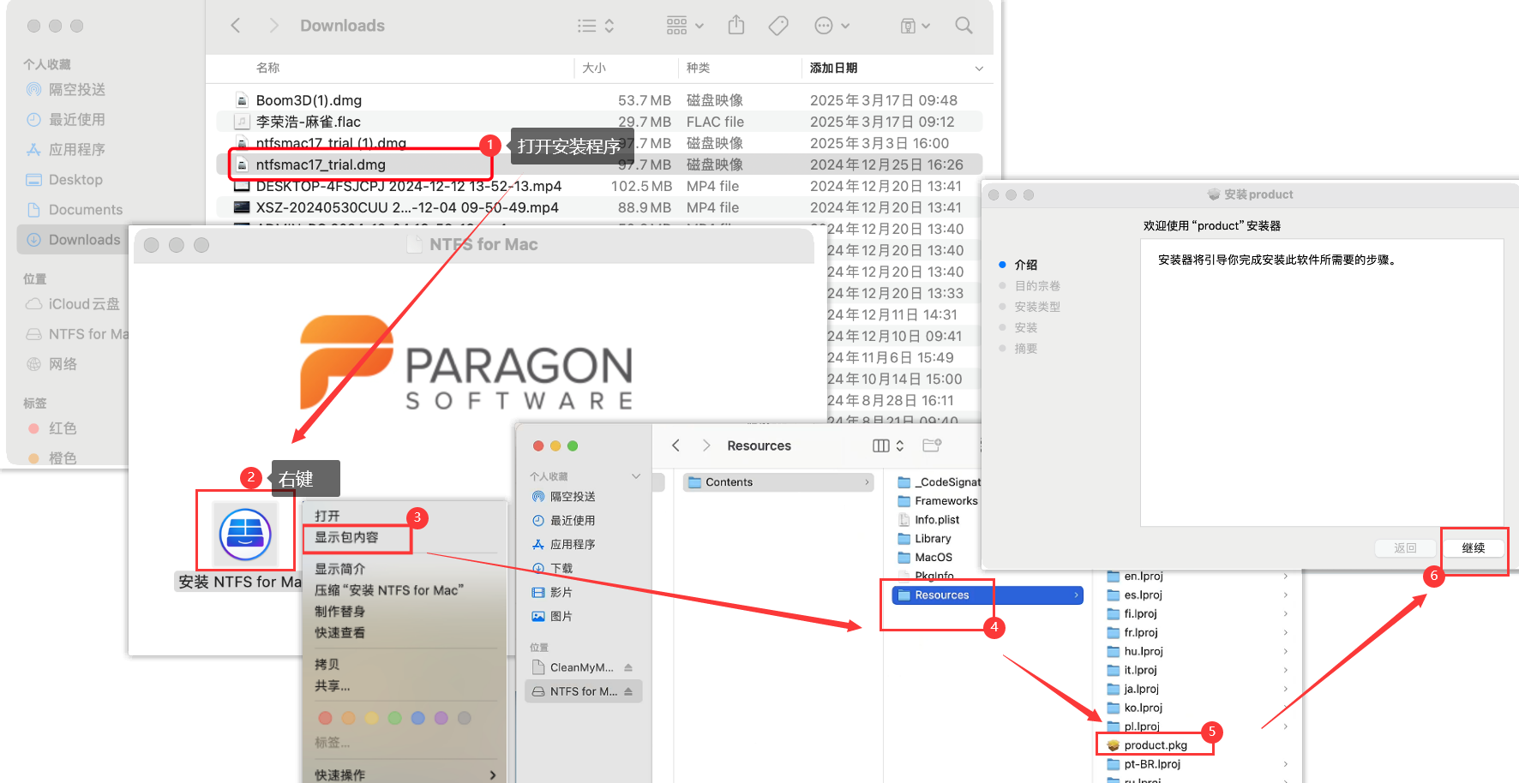The width and height of the screenshot is (1519, 783).
Task: Choose 显示包内容 from the context menu
Action: [x=346, y=537]
